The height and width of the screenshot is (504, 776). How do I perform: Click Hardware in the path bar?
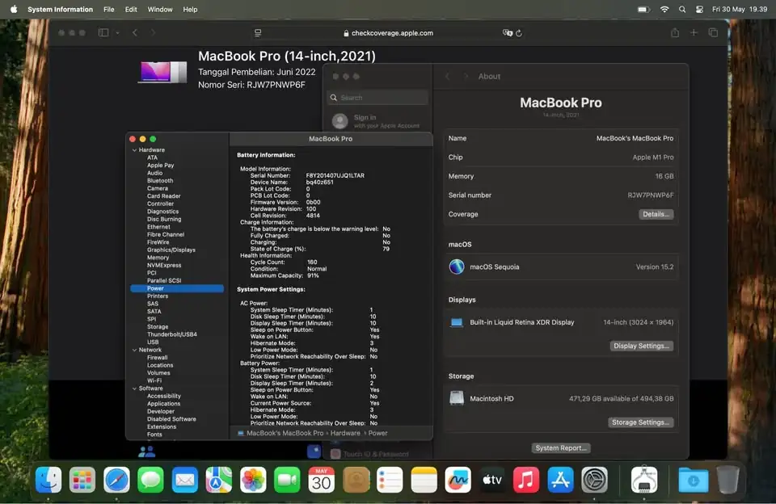[345, 433]
